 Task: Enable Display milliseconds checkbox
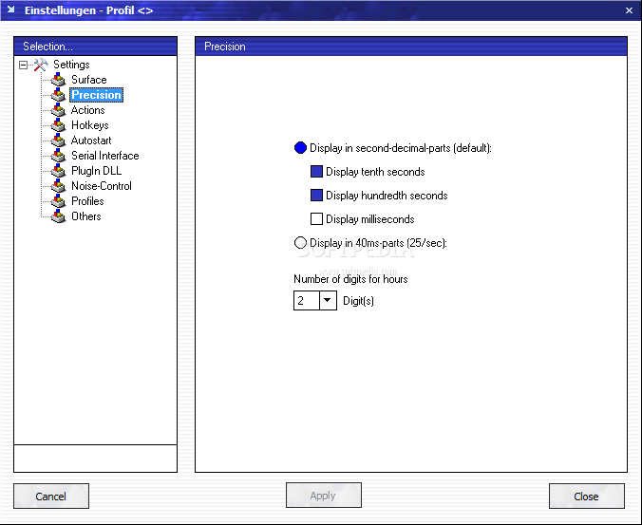pyautogui.click(x=316, y=219)
